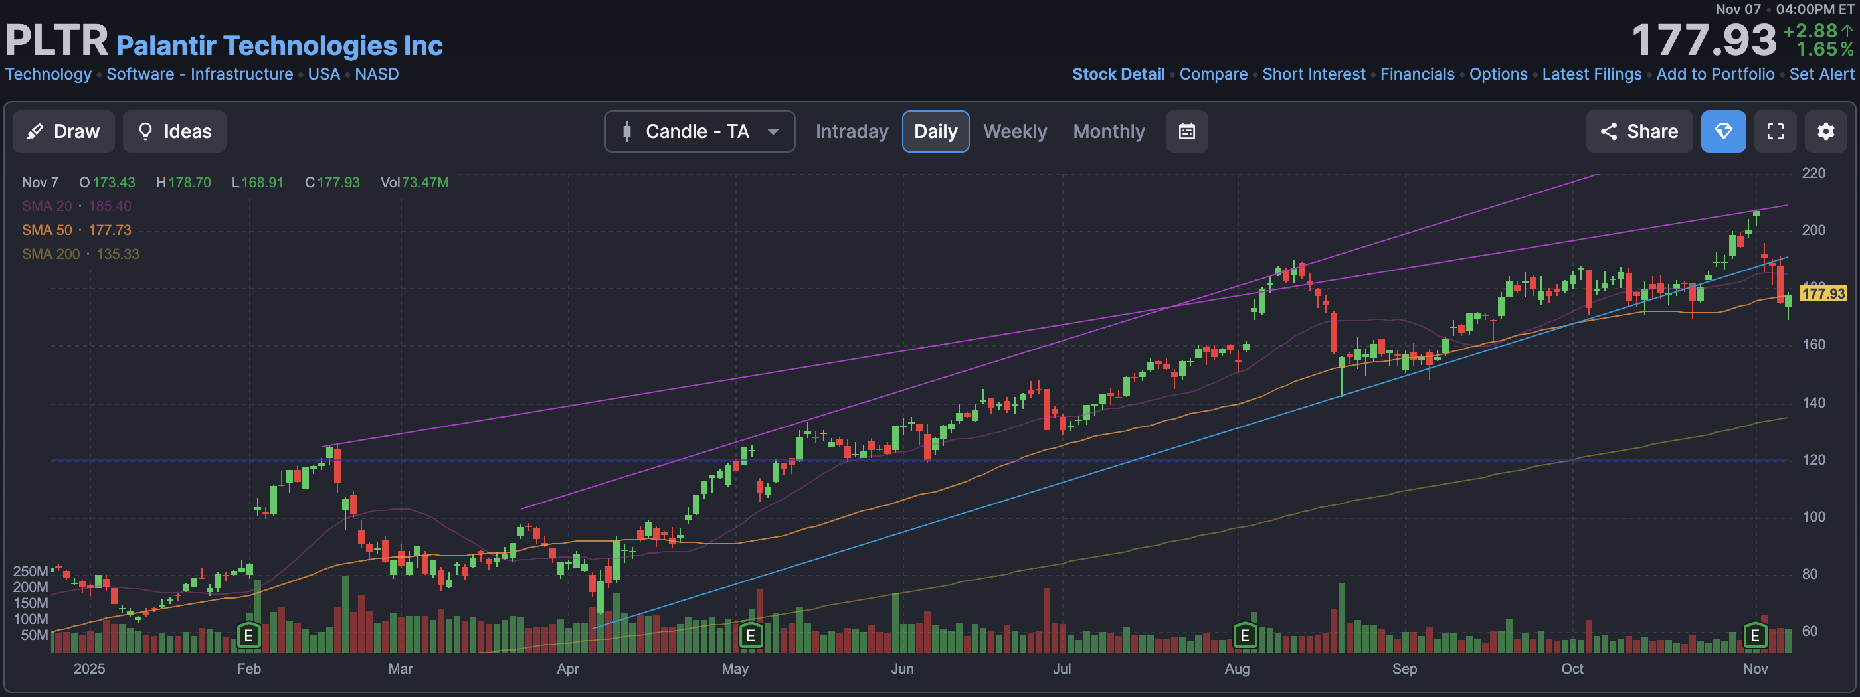Click the candlestick icon in chart type selector
This screenshot has height=697, width=1860.
click(x=626, y=131)
